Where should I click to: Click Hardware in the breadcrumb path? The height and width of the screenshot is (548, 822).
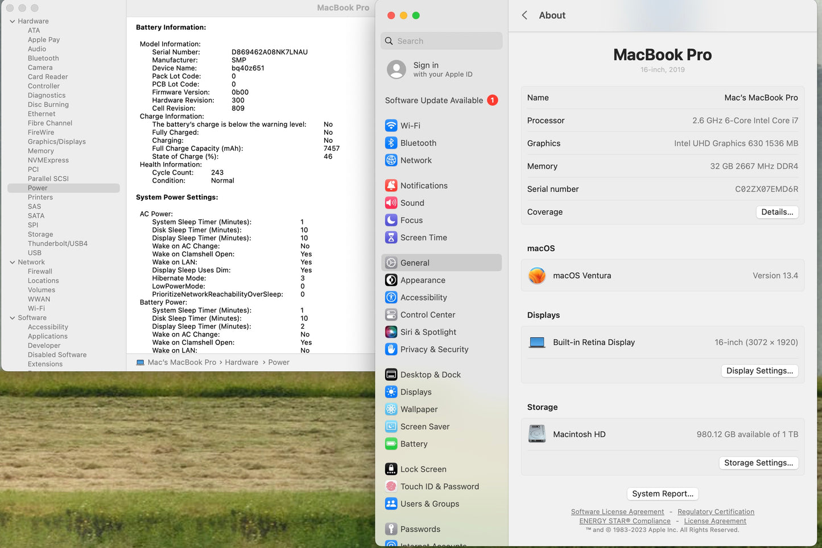tap(241, 362)
